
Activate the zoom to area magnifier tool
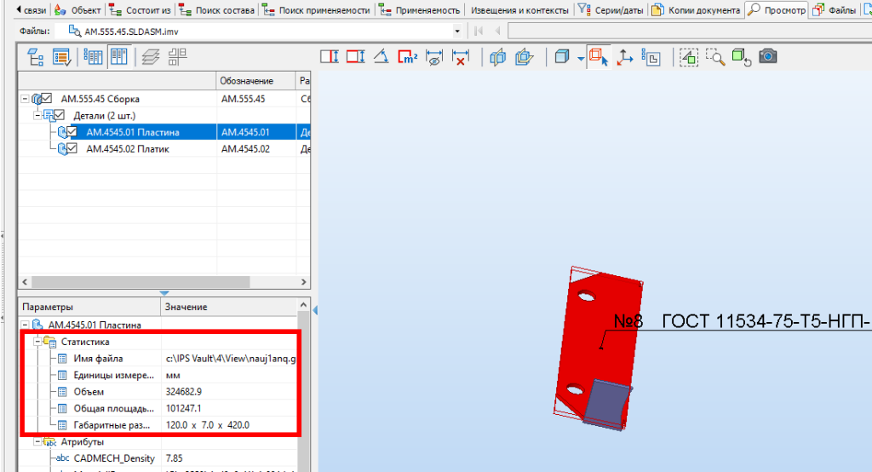click(x=715, y=57)
